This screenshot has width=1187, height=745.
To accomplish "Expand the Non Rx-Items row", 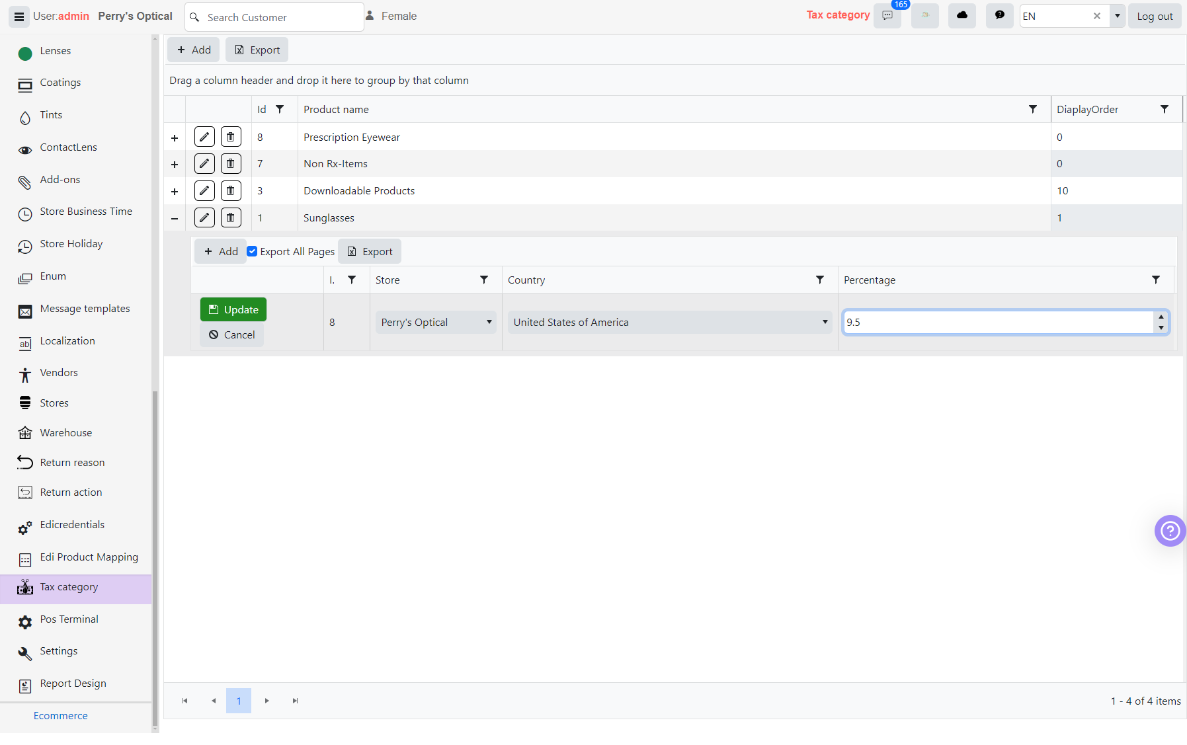I will click(175, 164).
